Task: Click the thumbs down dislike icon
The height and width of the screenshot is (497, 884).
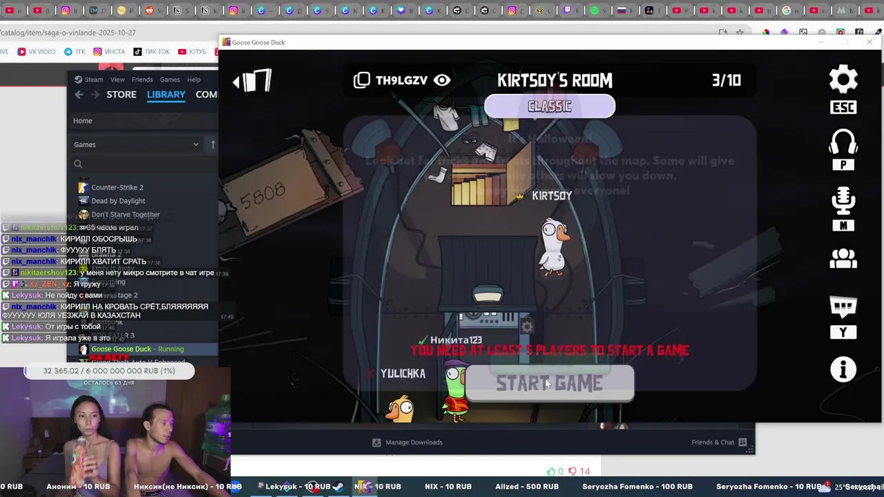Action: tap(572, 471)
